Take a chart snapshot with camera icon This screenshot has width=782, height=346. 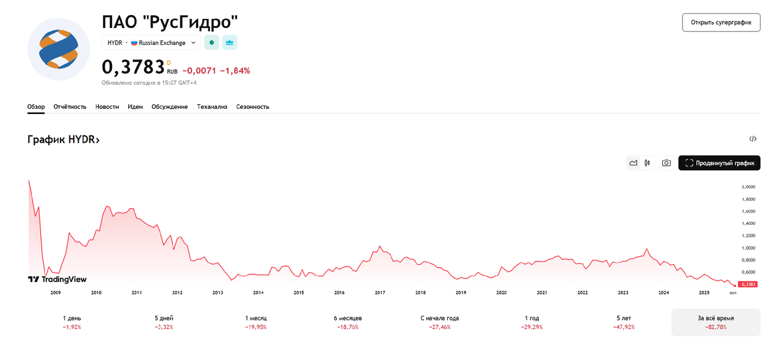(666, 163)
